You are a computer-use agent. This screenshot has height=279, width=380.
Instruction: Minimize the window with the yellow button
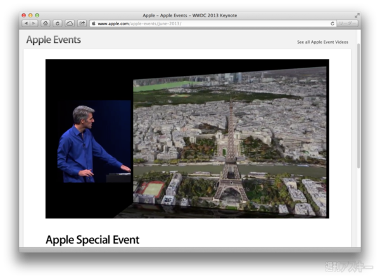(x=30, y=15)
